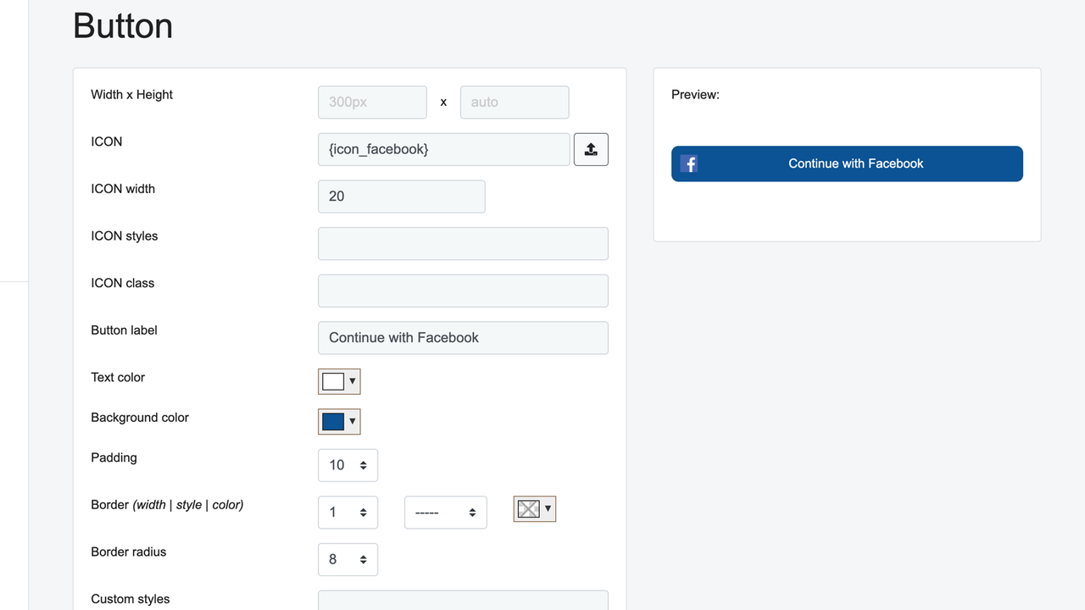The height and width of the screenshot is (610, 1085).
Task: Increase the Padding value using its stepper
Action: (x=364, y=461)
